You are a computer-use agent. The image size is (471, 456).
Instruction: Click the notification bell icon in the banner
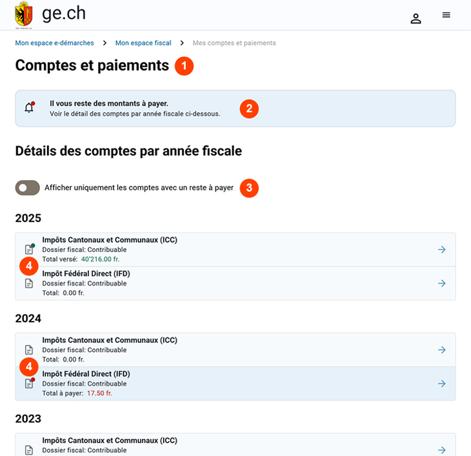click(x=29, y=107)
